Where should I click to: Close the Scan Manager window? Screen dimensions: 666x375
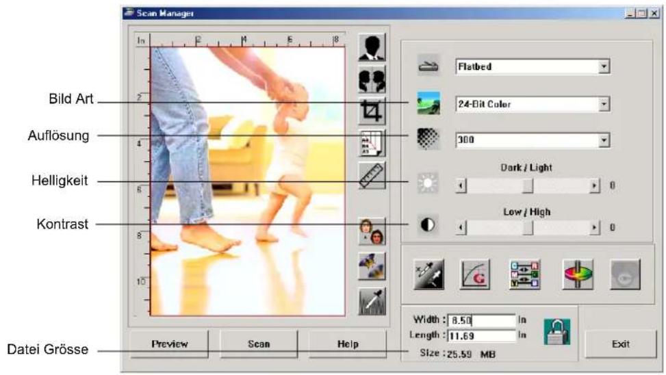(x=654, y=13)
